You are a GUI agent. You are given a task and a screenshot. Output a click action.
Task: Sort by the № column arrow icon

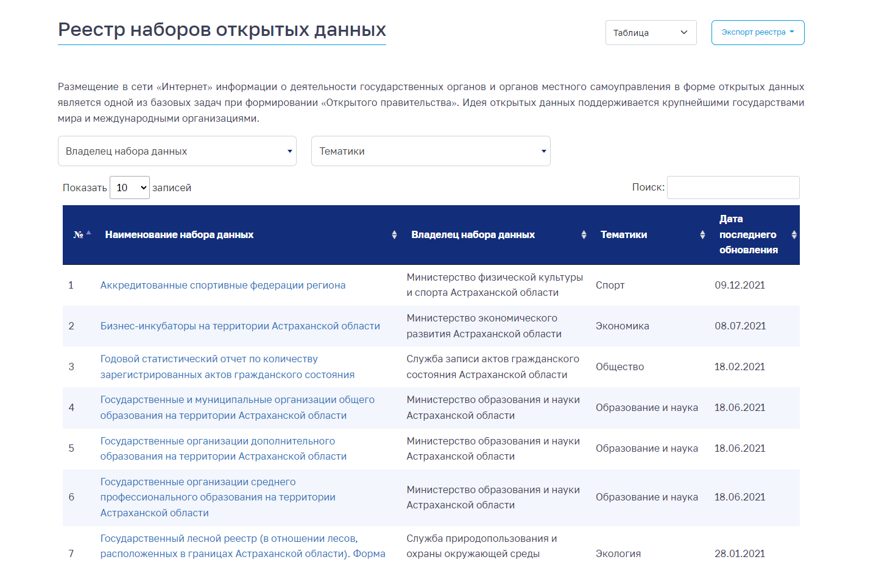click(88, 233)
